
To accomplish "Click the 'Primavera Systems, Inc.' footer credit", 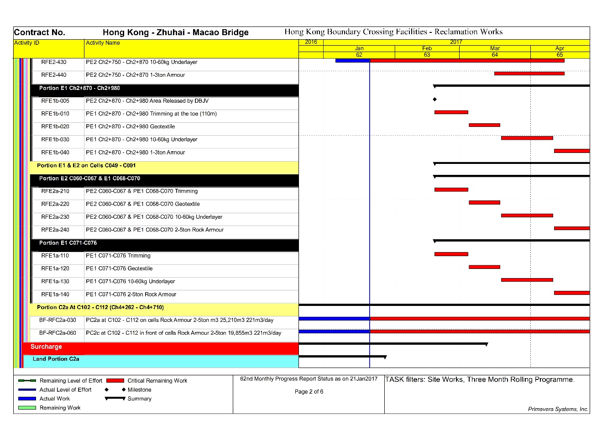I will pos(558,409).
